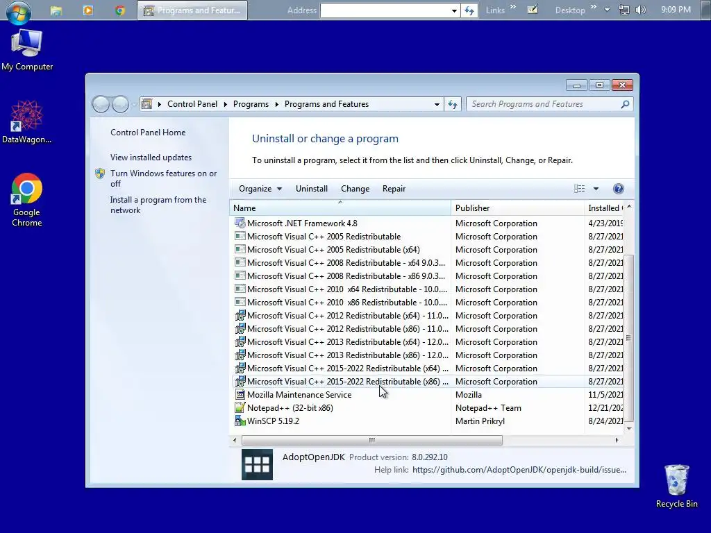Show hidden tray icons arrow
Viewport: 711px width, 533px height.
pyautogui.click(x=607, y=10)
